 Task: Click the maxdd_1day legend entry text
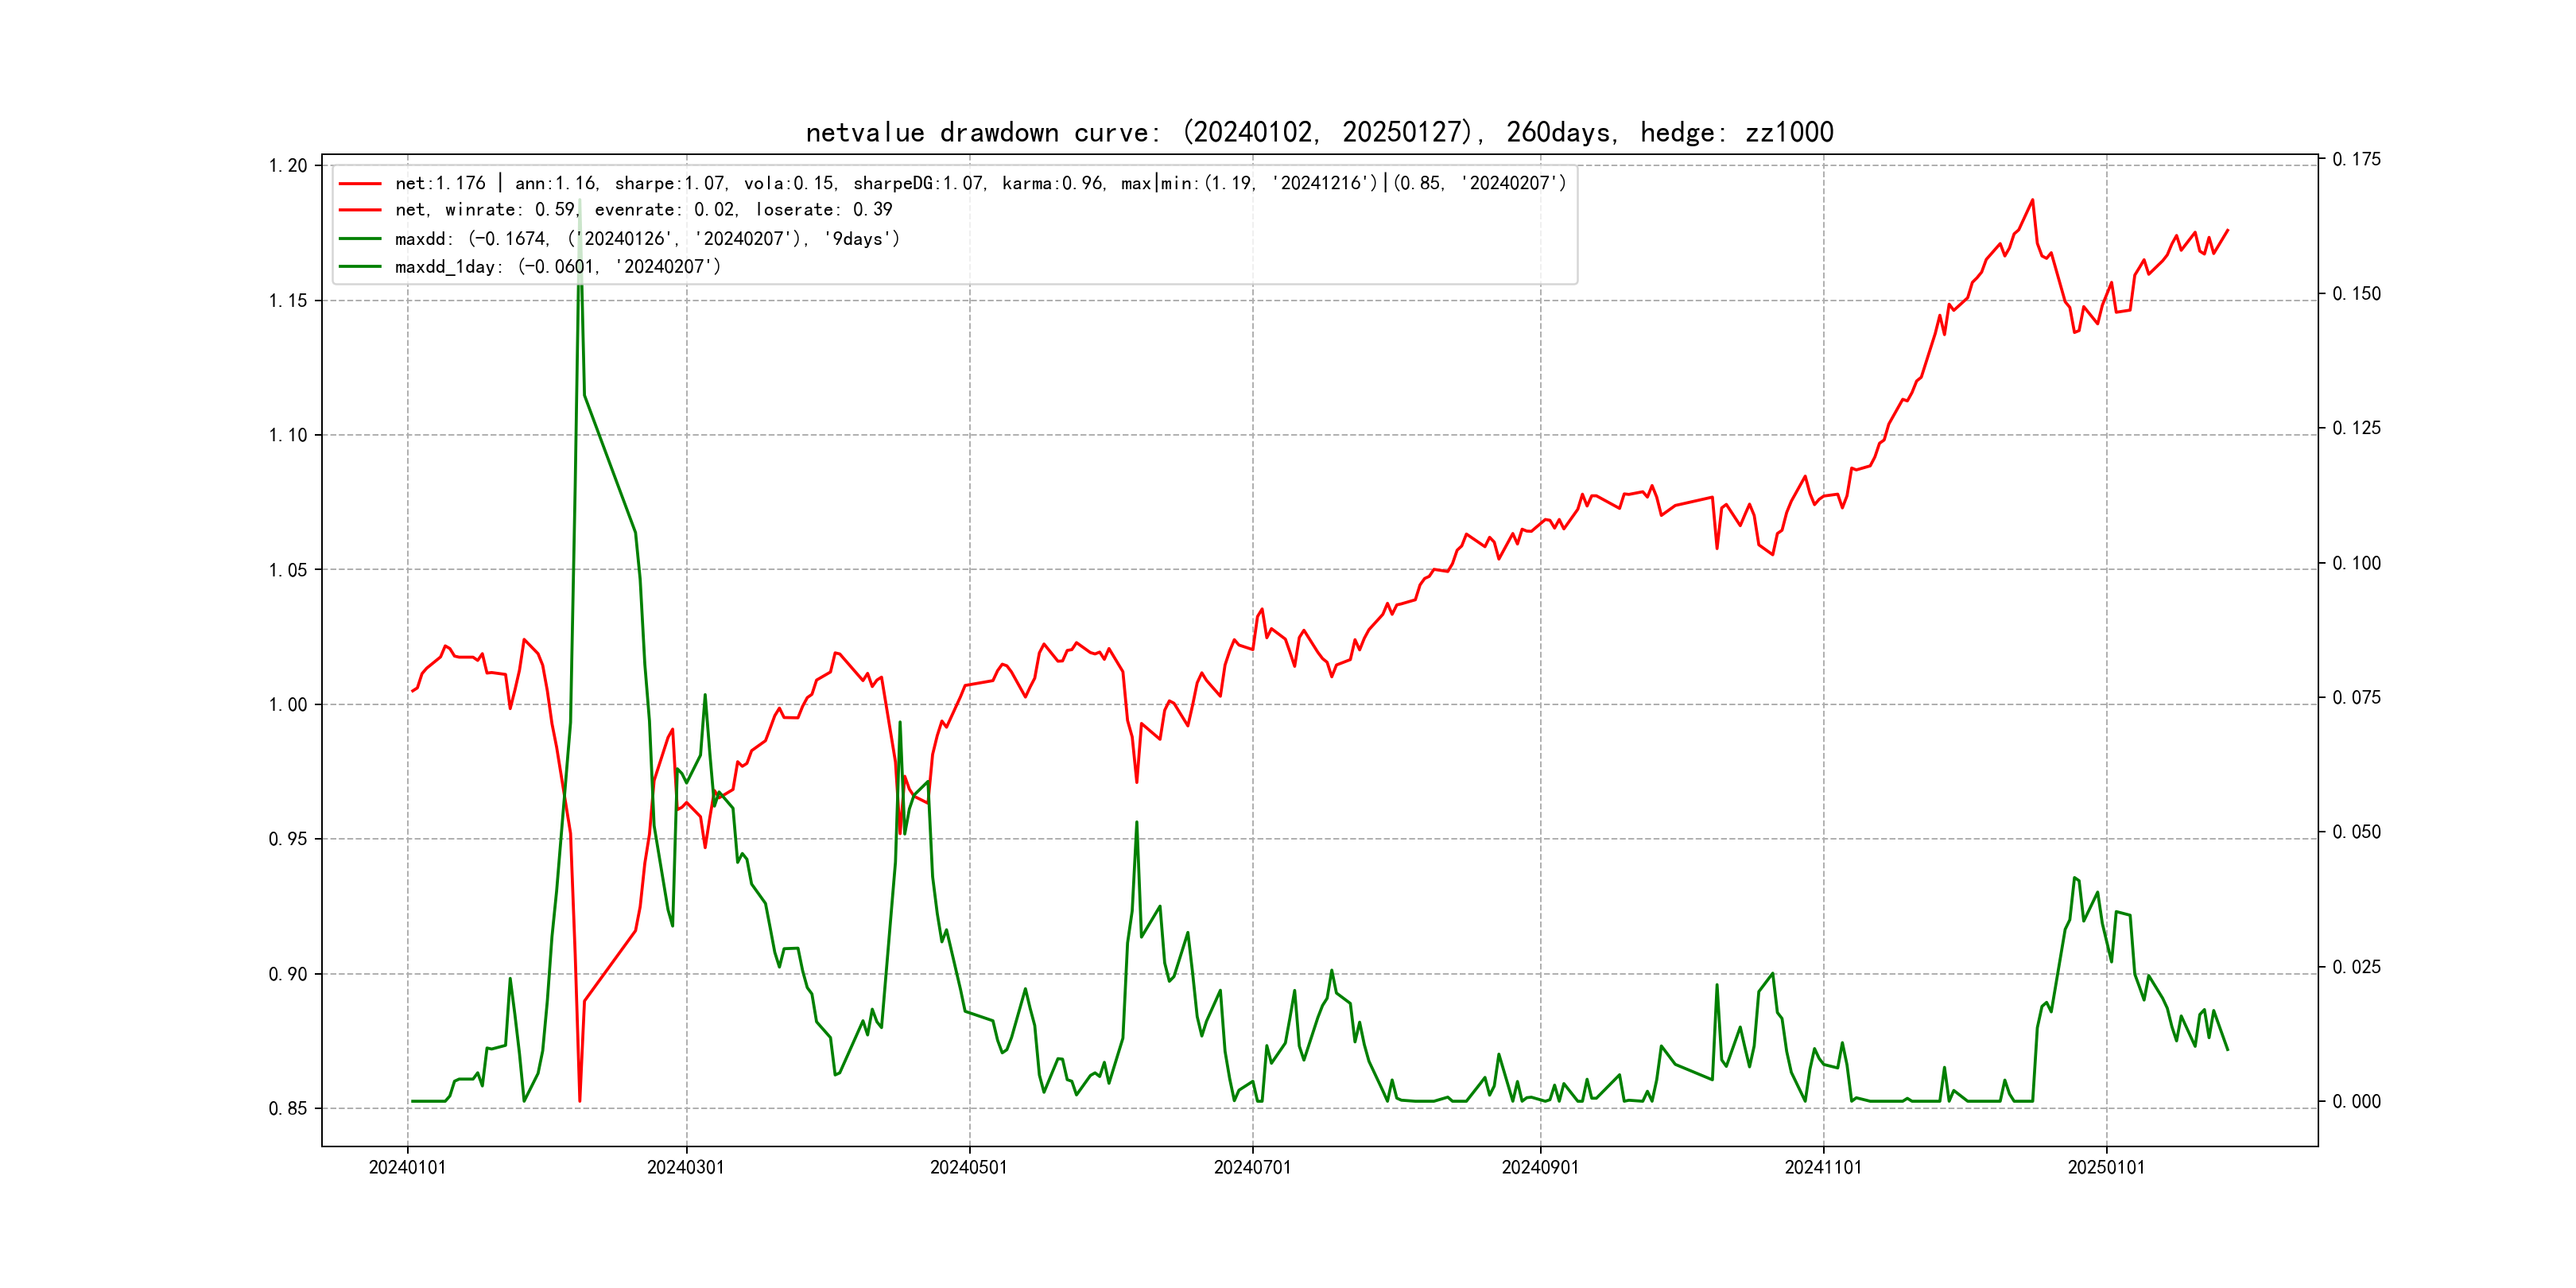point(557,267)
